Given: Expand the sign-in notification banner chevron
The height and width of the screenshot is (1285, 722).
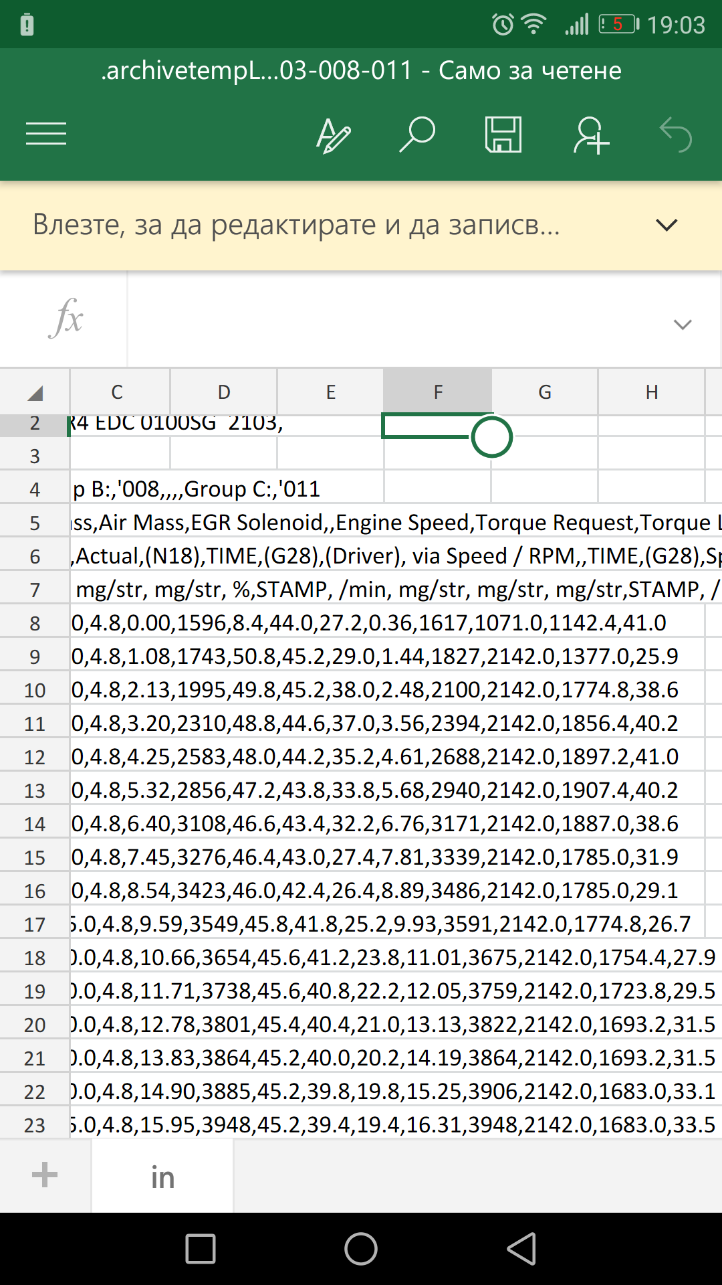Looking at the screenshot, I should click(667, 225).
